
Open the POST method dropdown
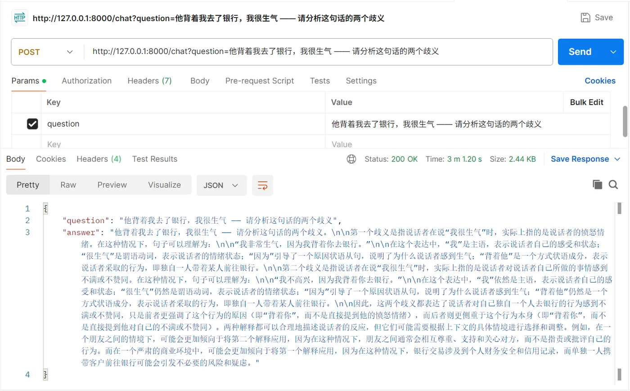point(47,52)
